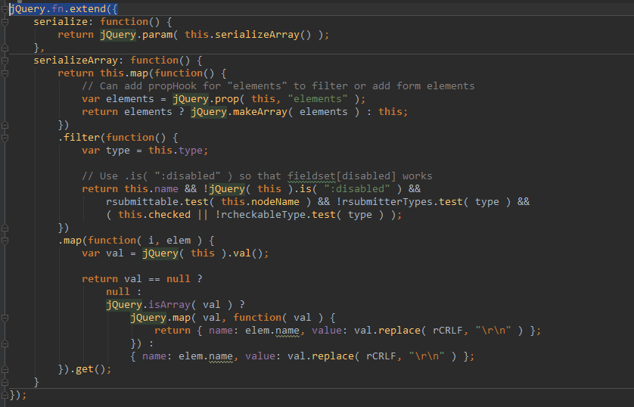Click the 'serializeArray' property name

coord(76,61)
